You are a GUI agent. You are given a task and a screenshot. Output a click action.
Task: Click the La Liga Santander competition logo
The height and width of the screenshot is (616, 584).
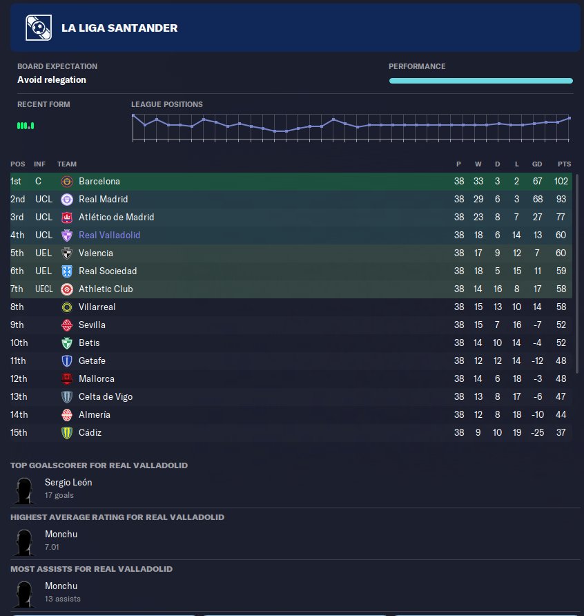[x=39, y=28]
